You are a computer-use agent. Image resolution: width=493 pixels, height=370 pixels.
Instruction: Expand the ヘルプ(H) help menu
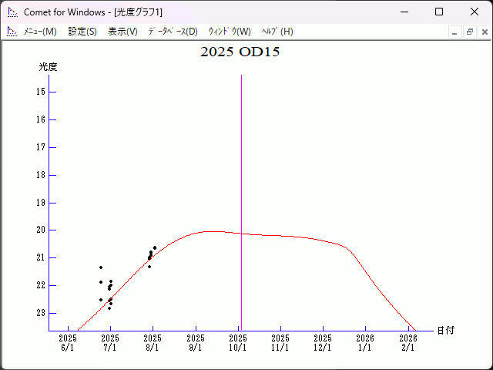tap(277, 32)
